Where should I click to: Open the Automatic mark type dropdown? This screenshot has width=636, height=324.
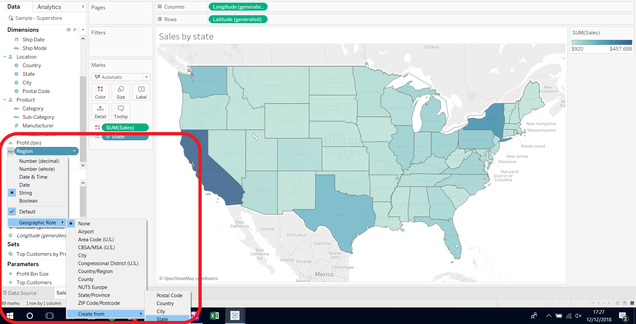coord(121,77)
